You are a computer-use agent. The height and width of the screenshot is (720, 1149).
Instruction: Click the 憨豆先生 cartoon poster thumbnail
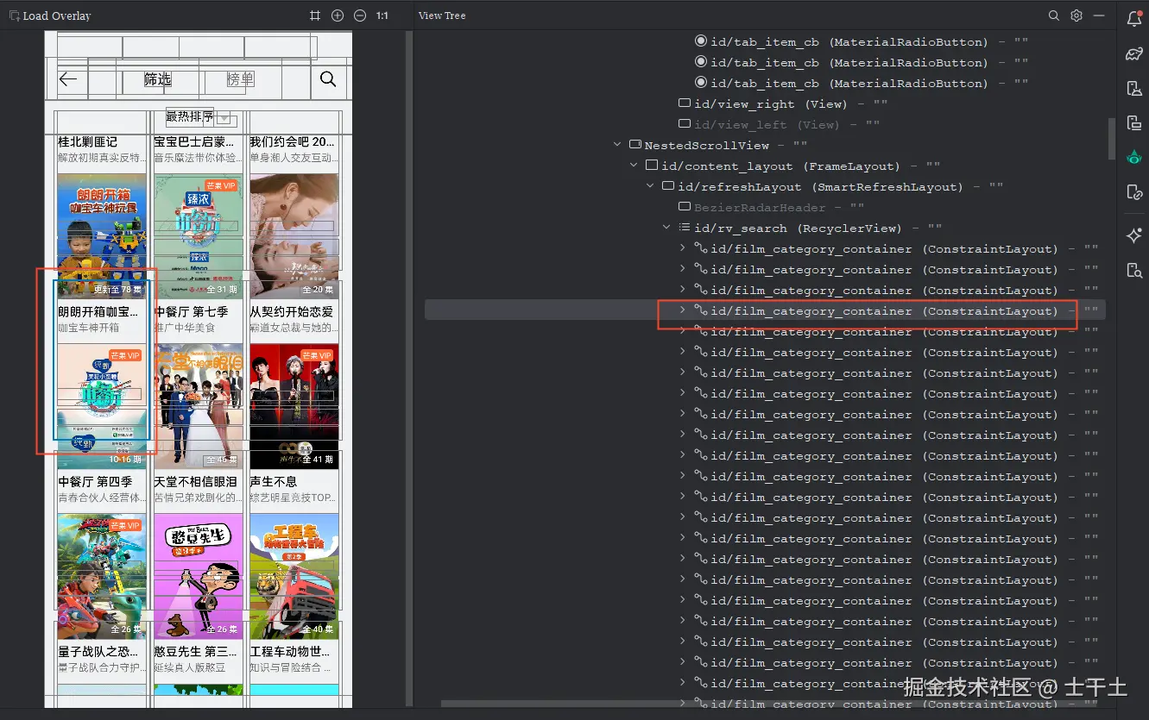pyautogui.click(x=198, y=576)
